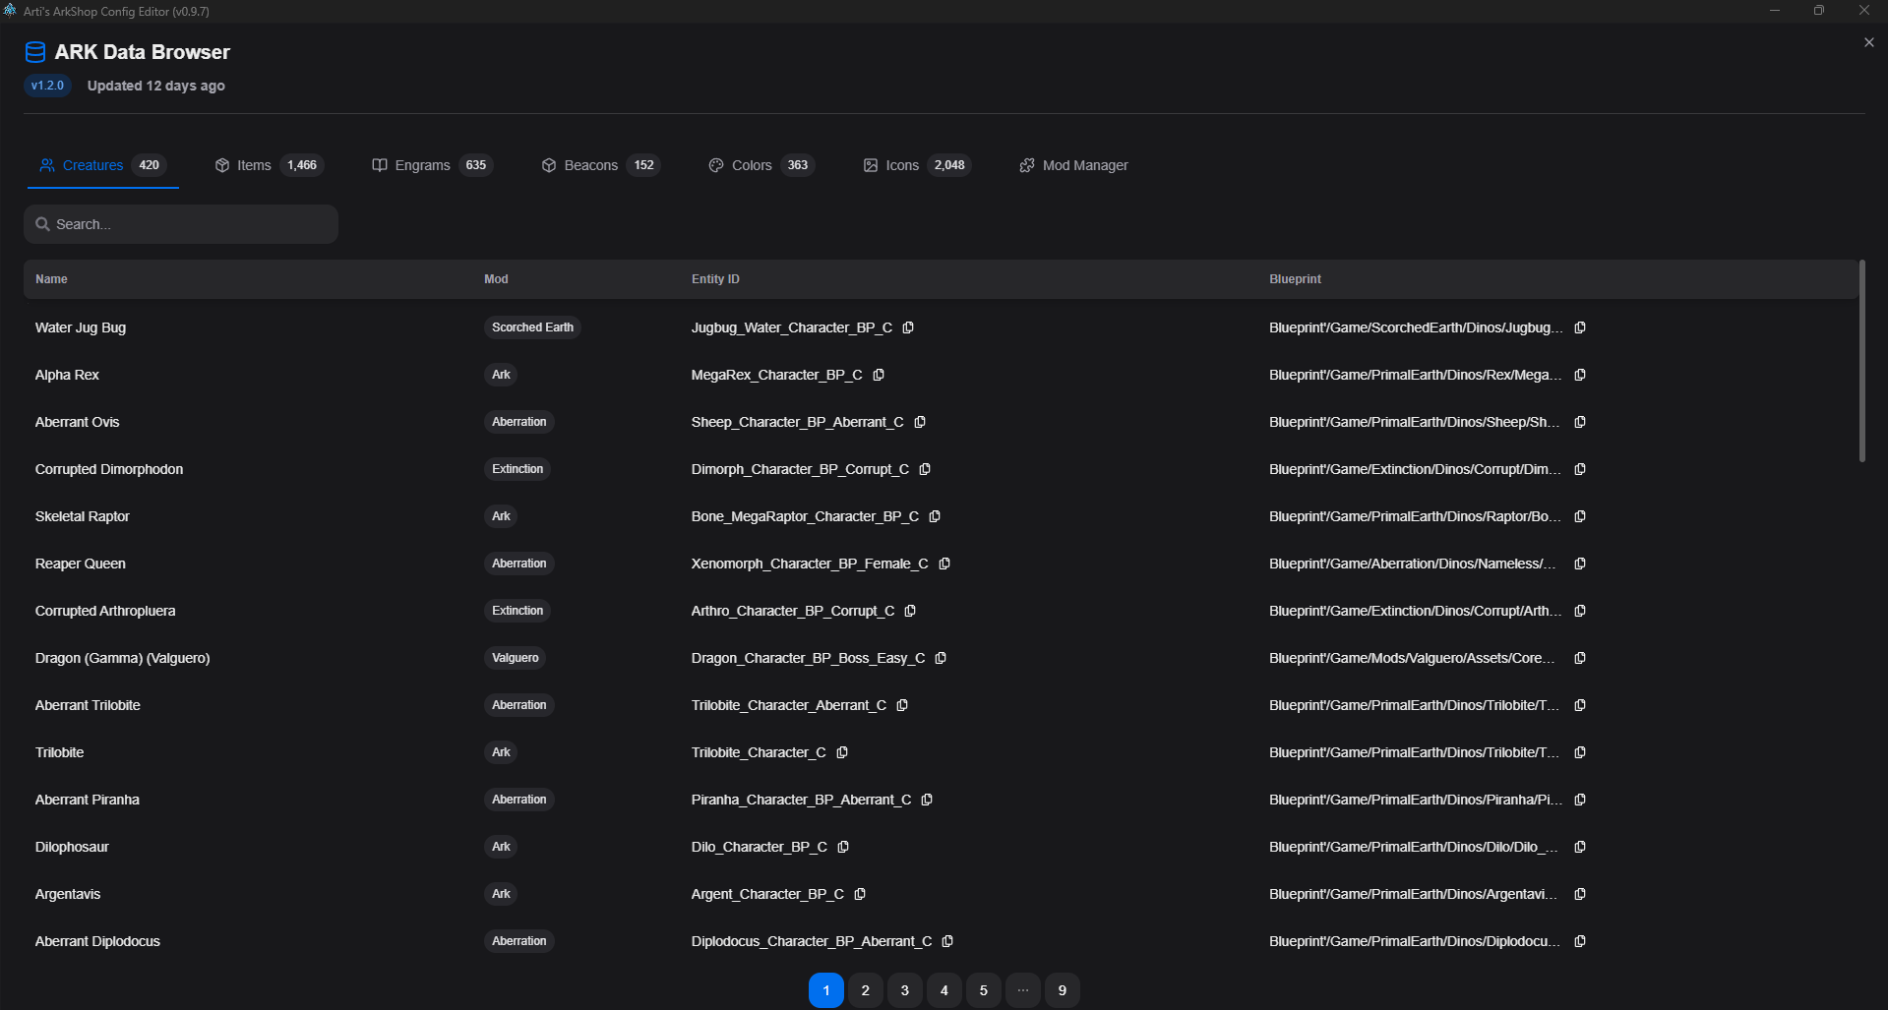Select the Dragon (Gamma) (Valguero) name
1888x1010 pixels.
click(x=123, y=658)
